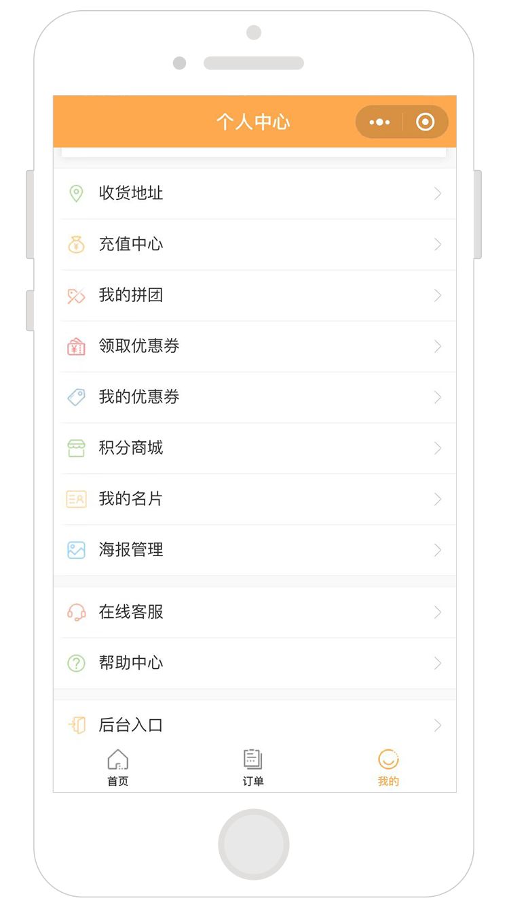The image size is (509, 907).
Task: Switch to the 订单 tab
Action: tap(253, 768)
